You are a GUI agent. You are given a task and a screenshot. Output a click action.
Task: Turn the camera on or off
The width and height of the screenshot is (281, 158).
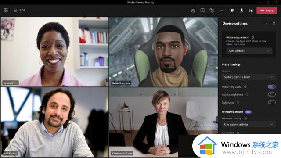pyautogui.click(x=232, y=11)
